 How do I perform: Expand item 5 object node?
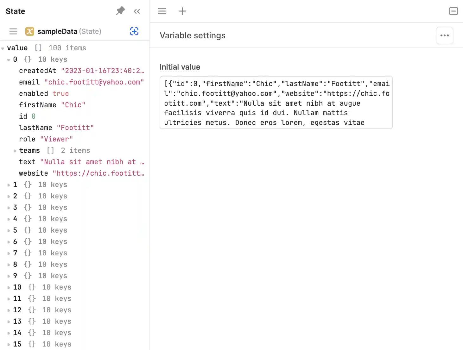[9, 231]
